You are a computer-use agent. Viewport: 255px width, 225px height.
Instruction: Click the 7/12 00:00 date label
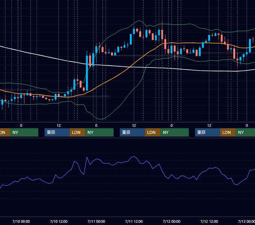point(172,221)
